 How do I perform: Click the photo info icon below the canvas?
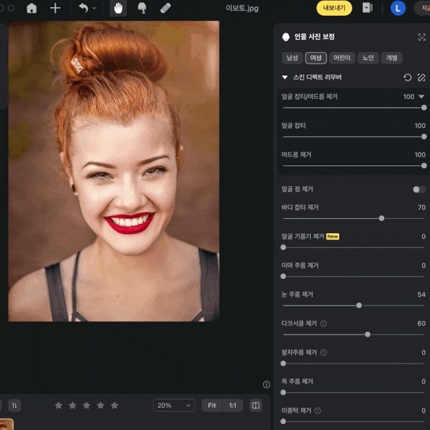point(267,385)
